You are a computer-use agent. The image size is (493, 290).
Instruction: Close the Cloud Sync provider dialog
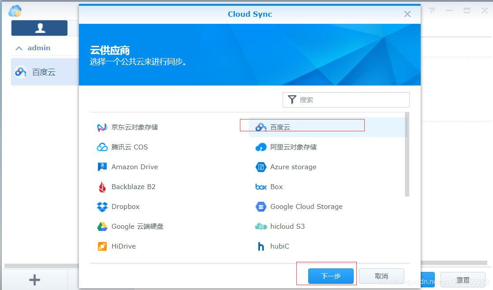point(407,14)
